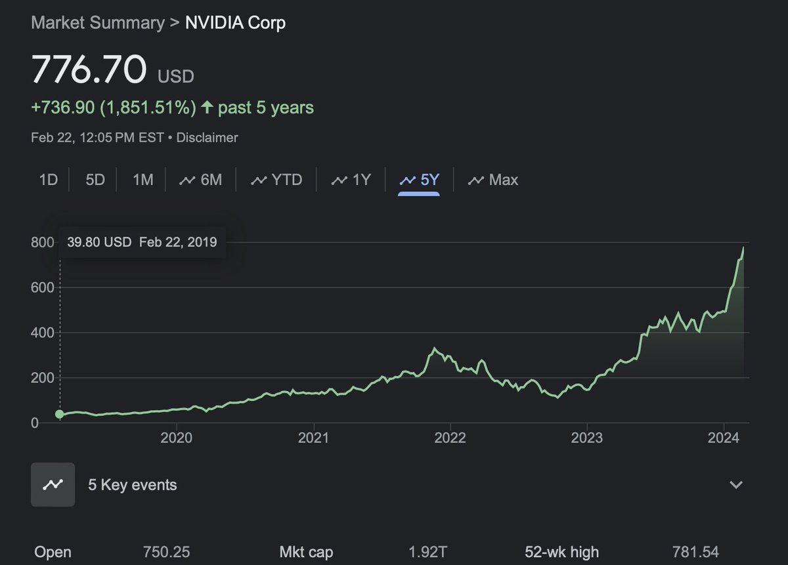The width and height of the screenshot is (788, 565).
Task: Click the 52-wk high value 781.54
Action: (696, 553)
